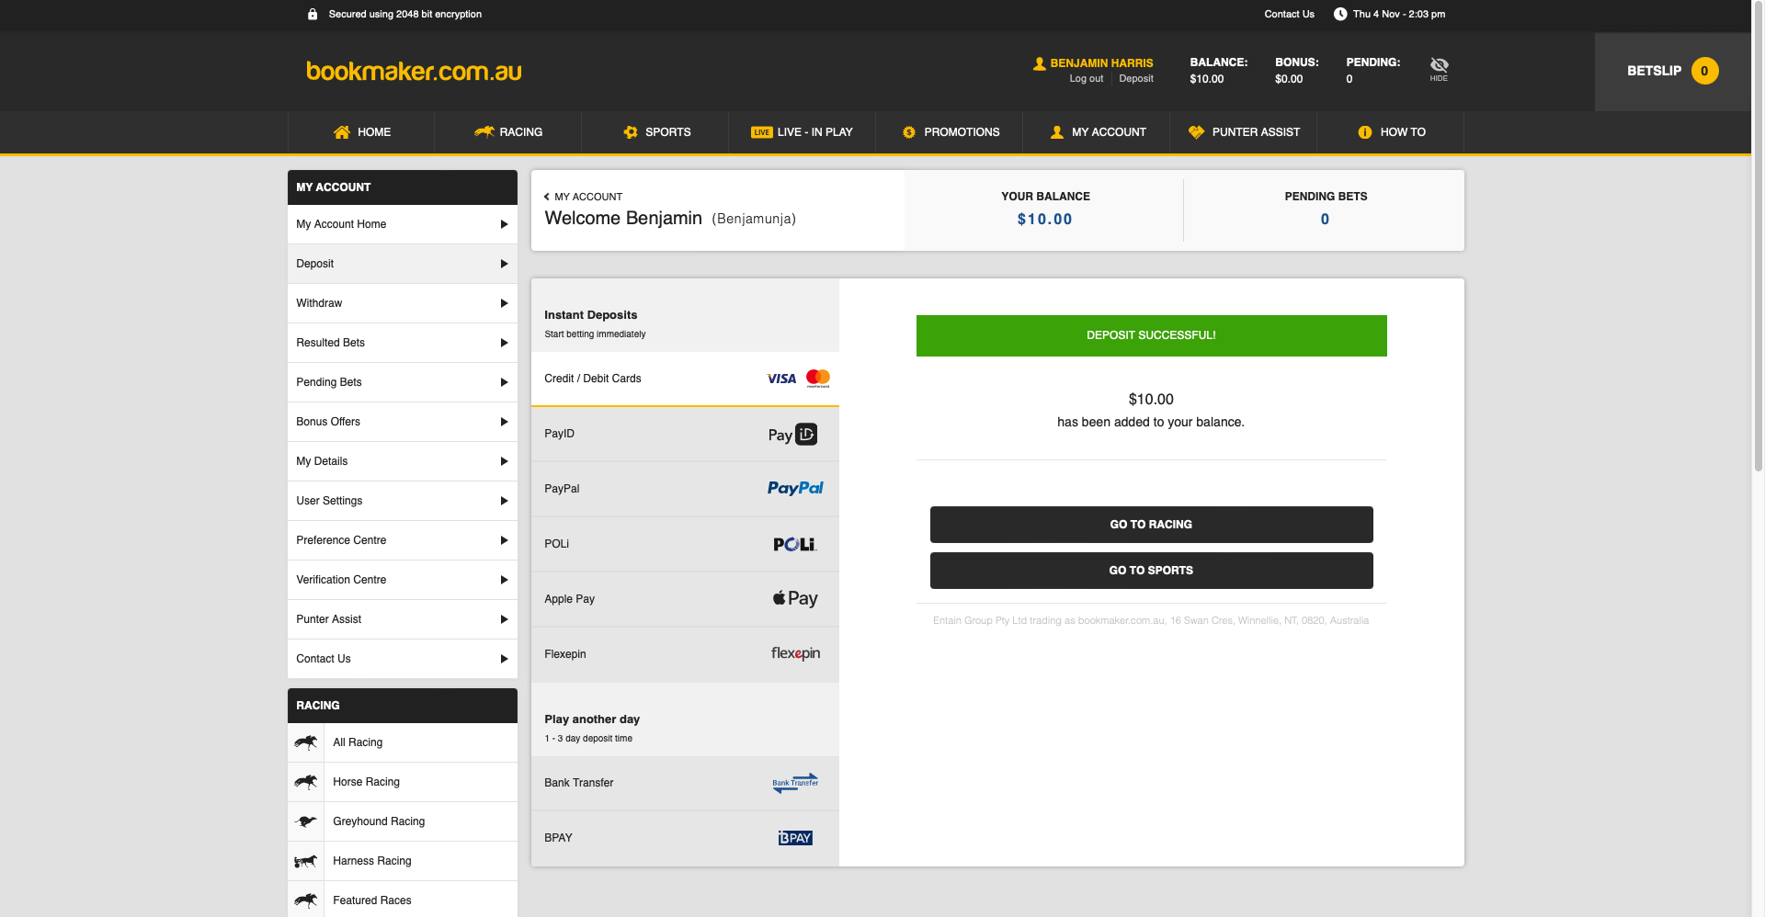Click the Greyhound Racing dog icon
The image size is (1765, 917).
point(305,821)
